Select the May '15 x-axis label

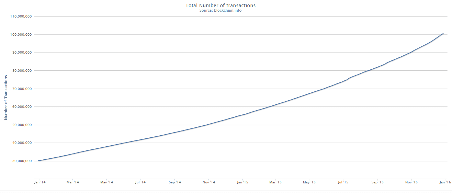coord(309,182)
